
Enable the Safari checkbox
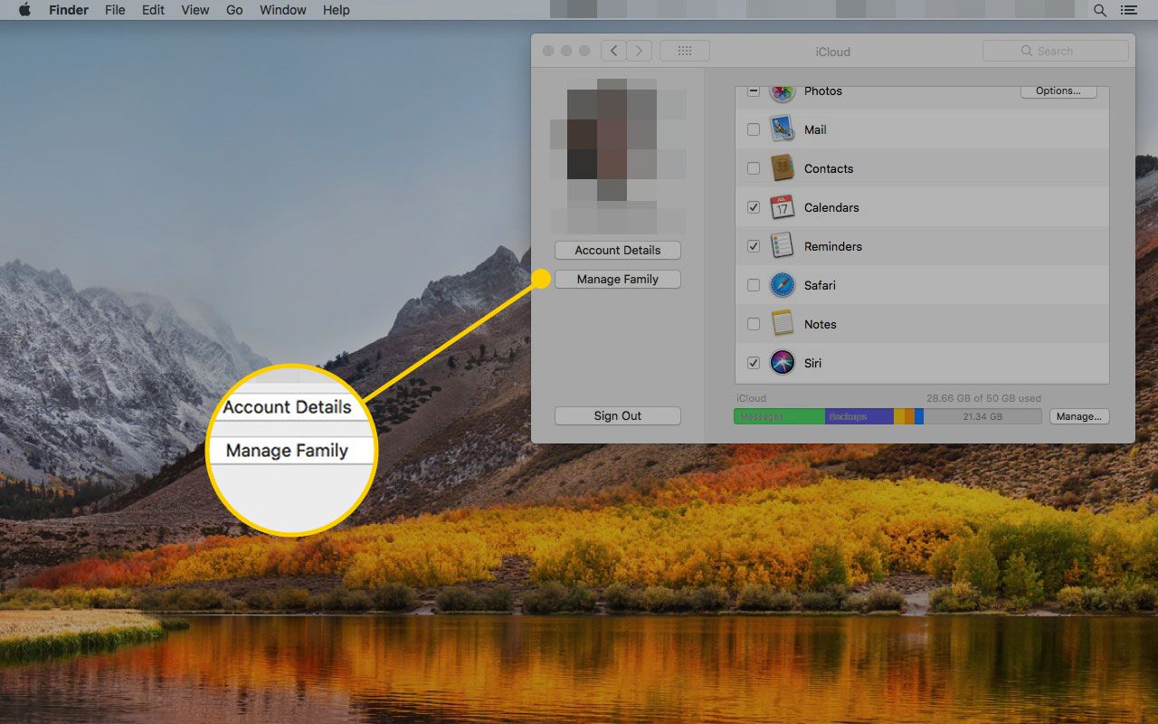[x=754, y=285]
